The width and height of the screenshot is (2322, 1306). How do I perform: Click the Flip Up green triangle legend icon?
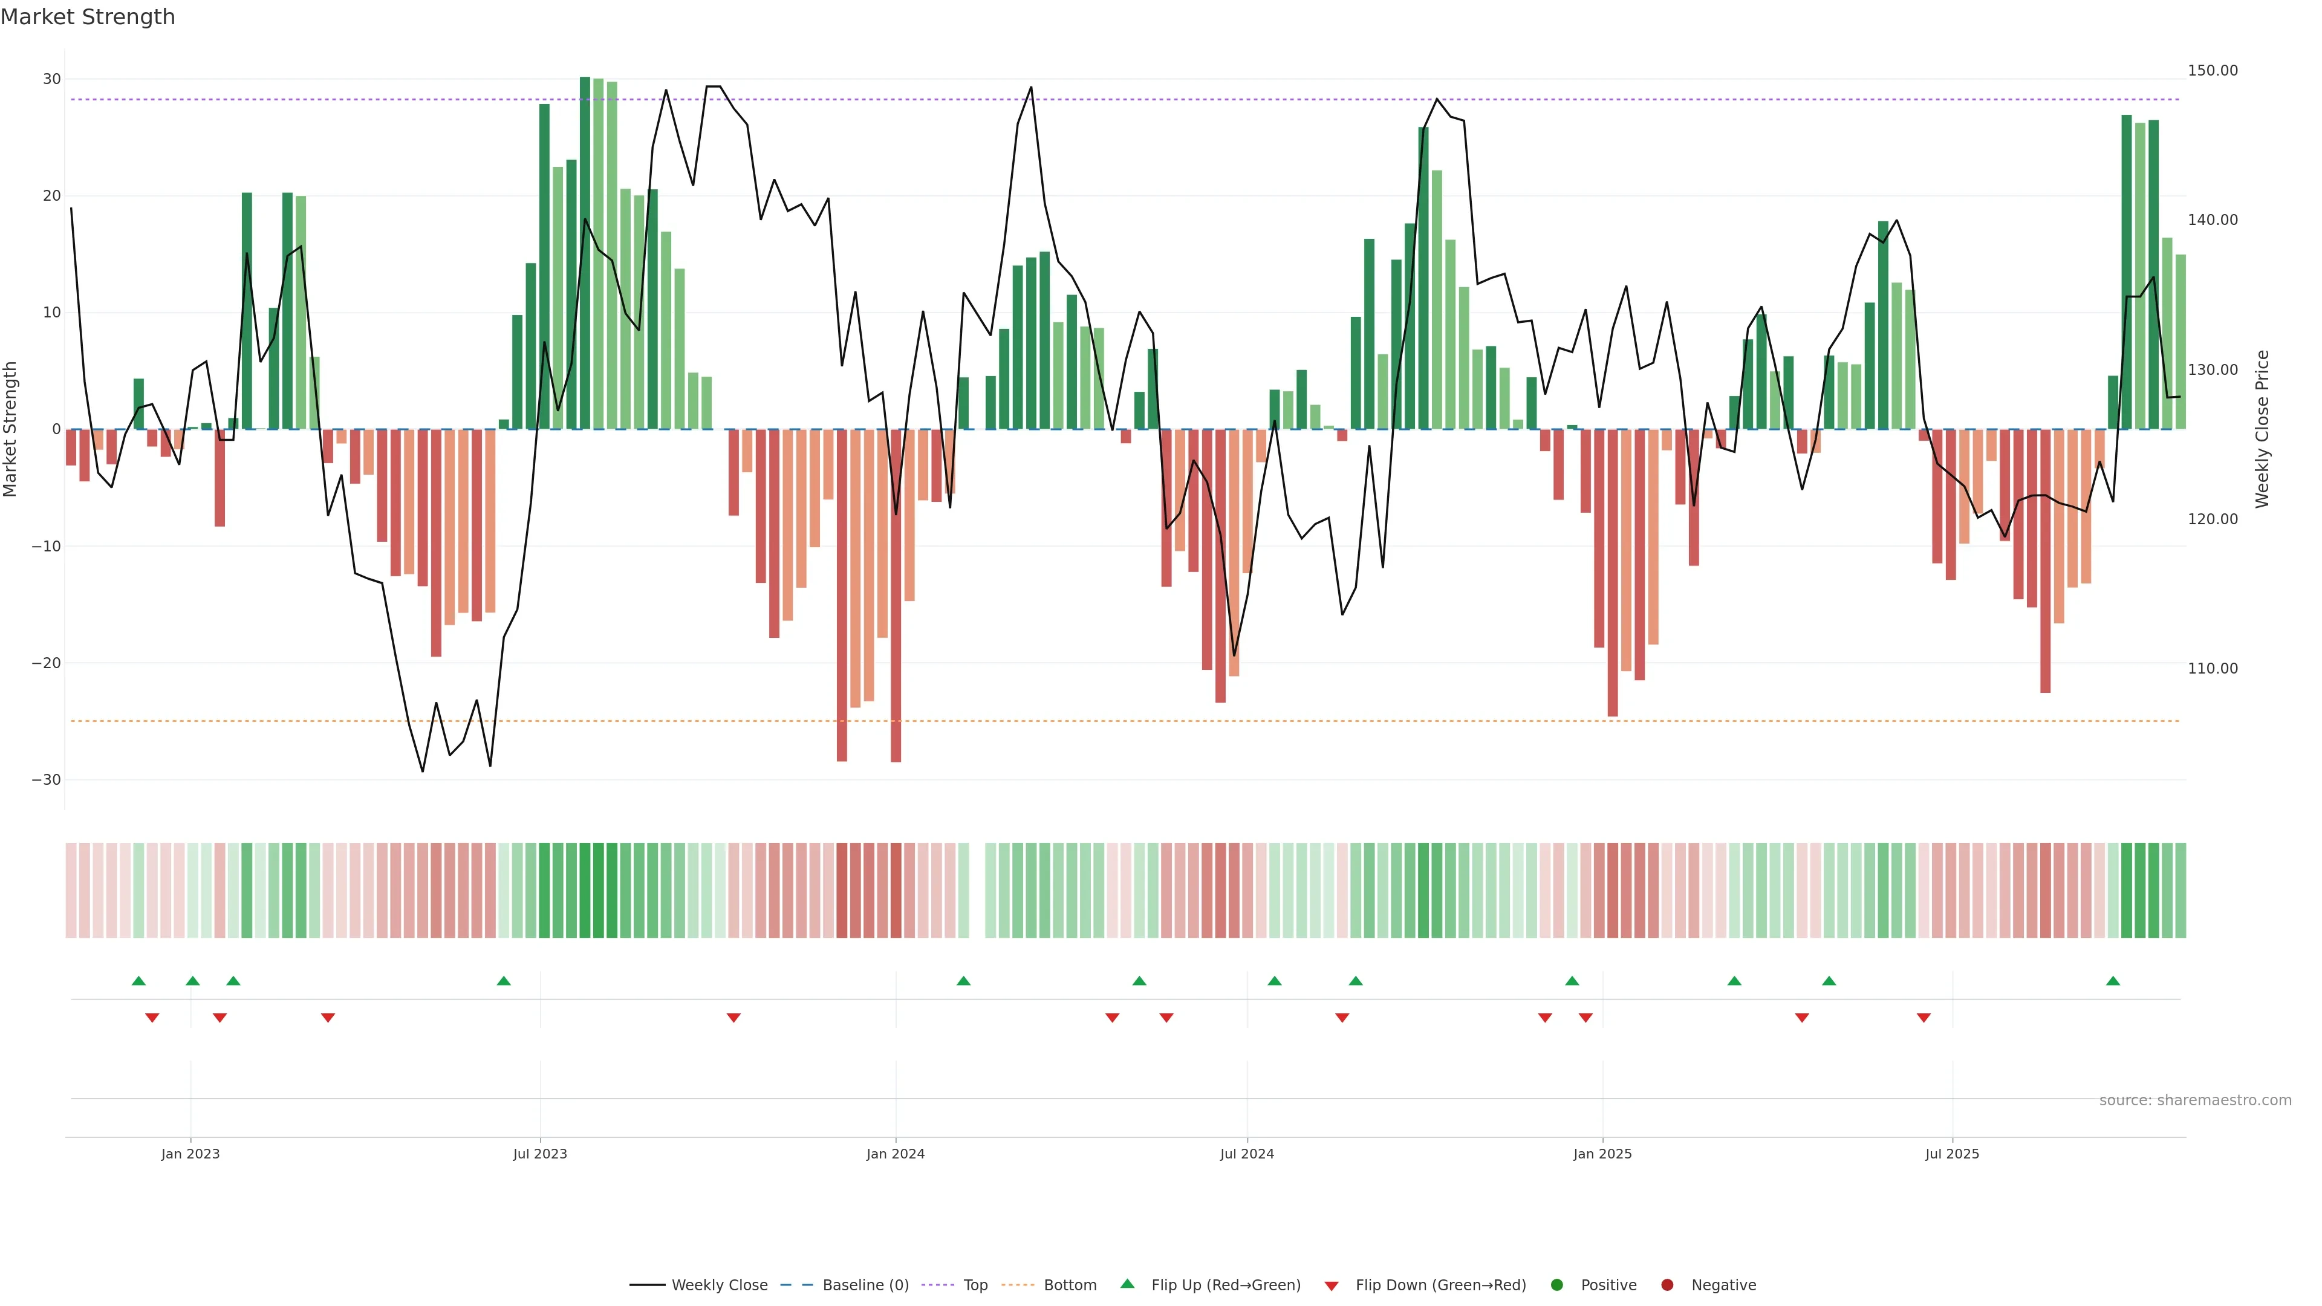pyautogui.click(x=1127, y=1284)
